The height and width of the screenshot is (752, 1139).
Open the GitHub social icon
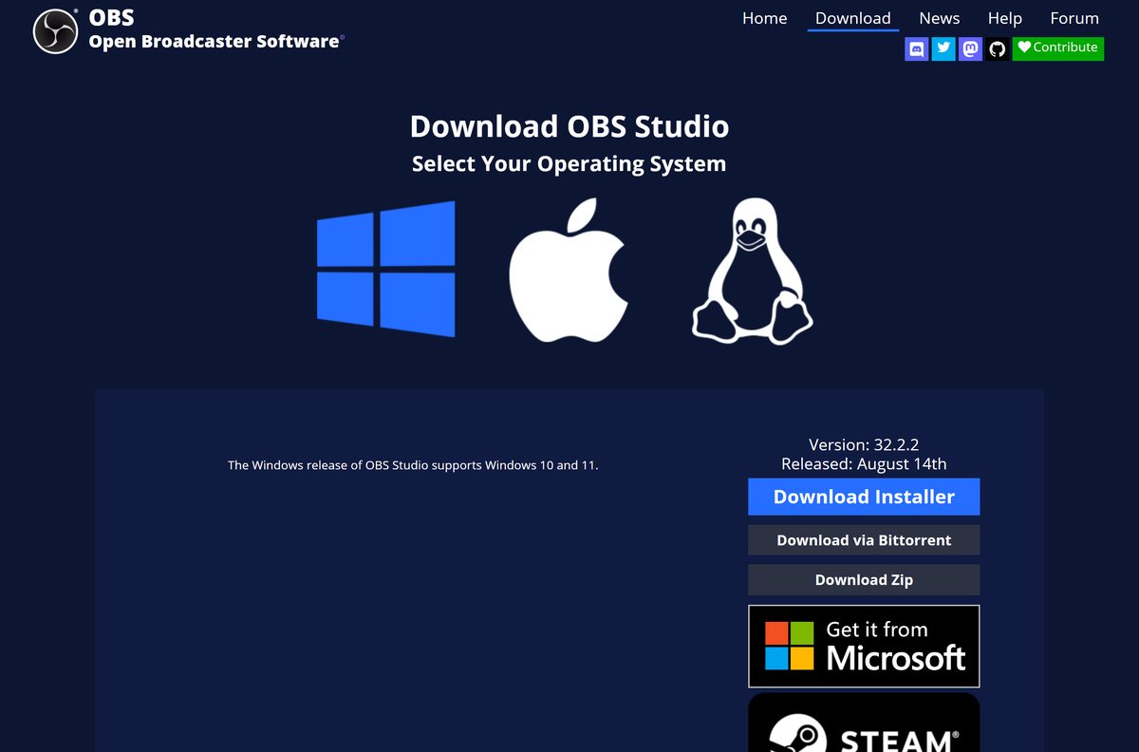coord(997,48)
